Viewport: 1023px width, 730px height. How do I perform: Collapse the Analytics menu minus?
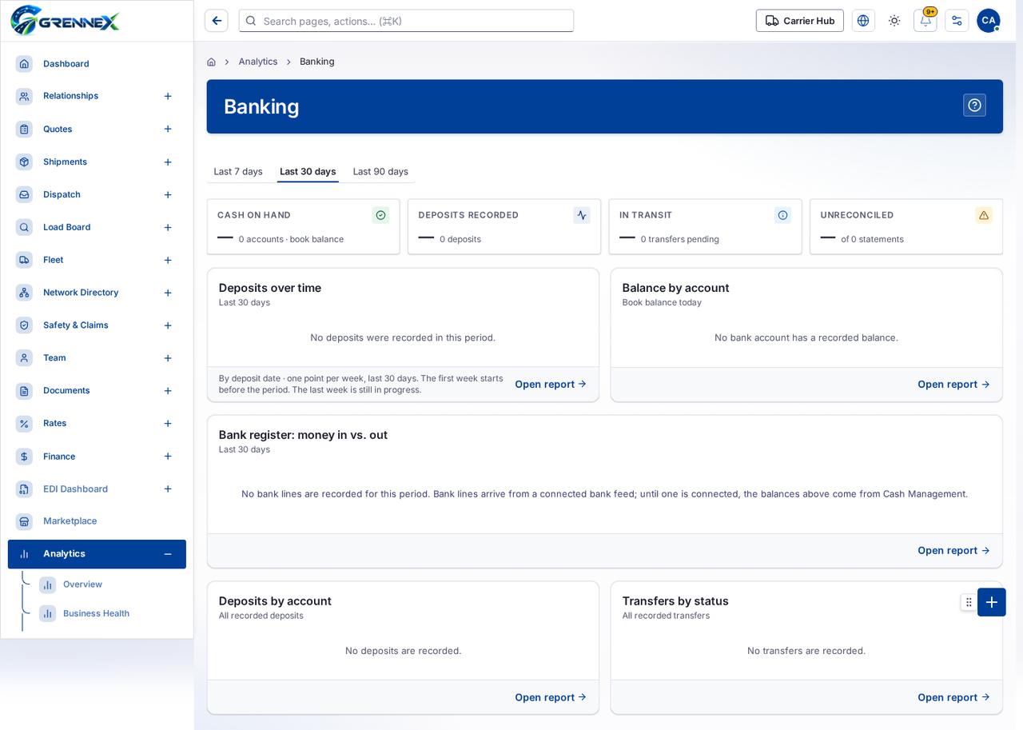pos(168,554)
